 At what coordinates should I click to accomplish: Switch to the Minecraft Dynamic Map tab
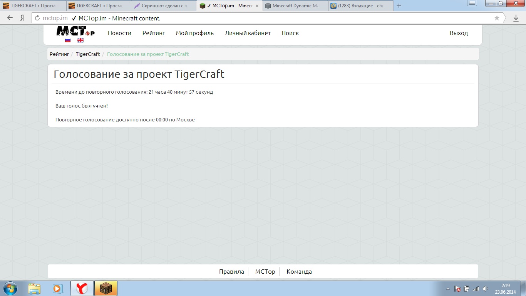click(x=295, y=6)
